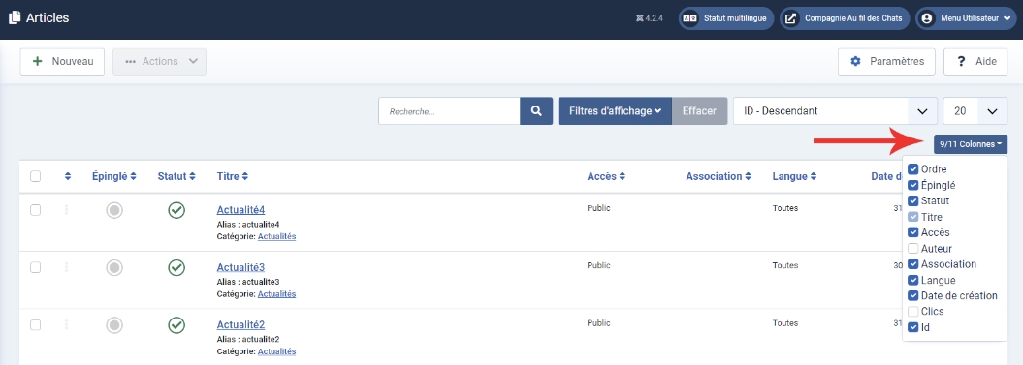
Task: Grab the reorder handle of Actualité2 row
Action: (67, 324)
